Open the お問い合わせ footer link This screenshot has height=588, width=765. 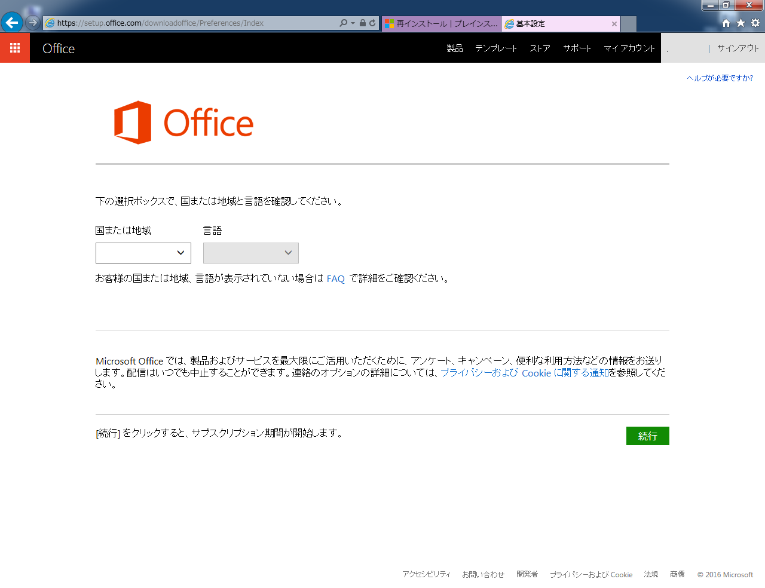(x=483, y=574)
